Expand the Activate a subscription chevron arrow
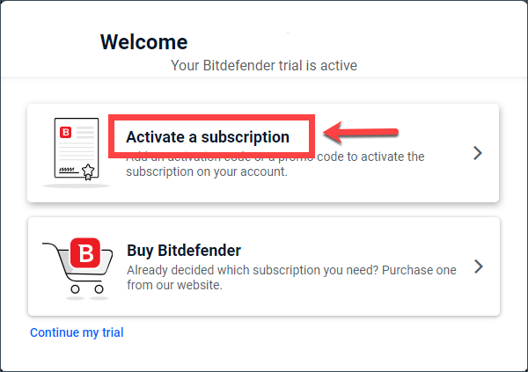 tap(478, 153)
